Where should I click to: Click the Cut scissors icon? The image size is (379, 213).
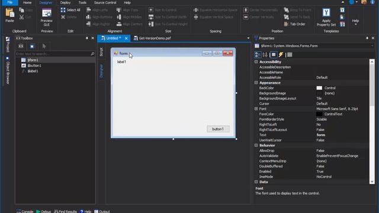21,17
